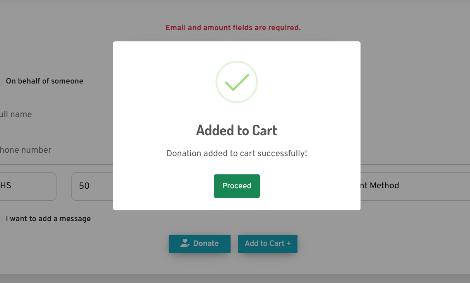This screenshot has width=470, height=283.
Task: Click the 'Donation added to cart successfully!' message
Action: 237,153
